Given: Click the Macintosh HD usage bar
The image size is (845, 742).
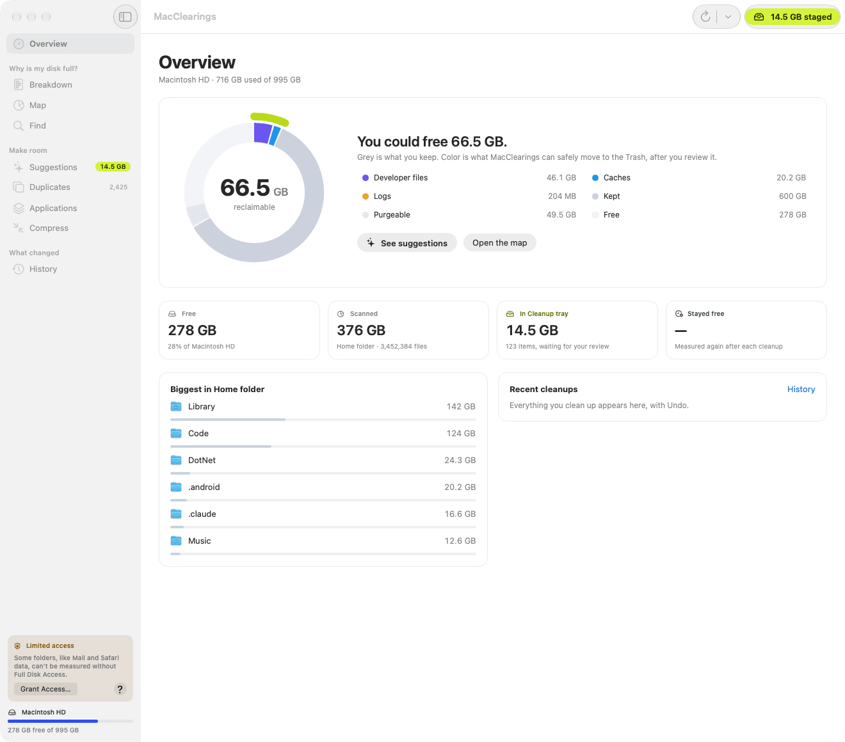Looking at the screenshot, I should (x=70, y=721).
